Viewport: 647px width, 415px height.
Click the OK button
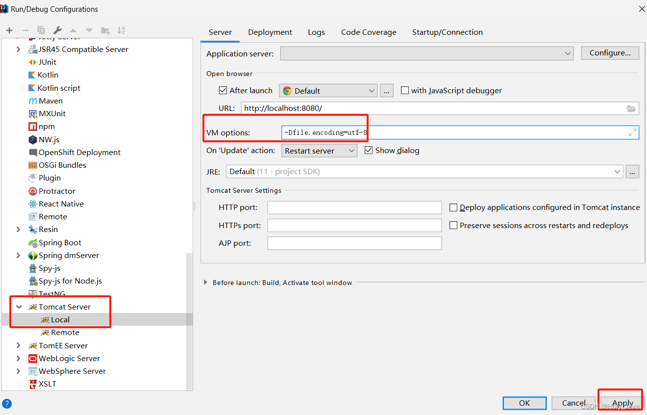pyautogui.click(x=524, y=403)
